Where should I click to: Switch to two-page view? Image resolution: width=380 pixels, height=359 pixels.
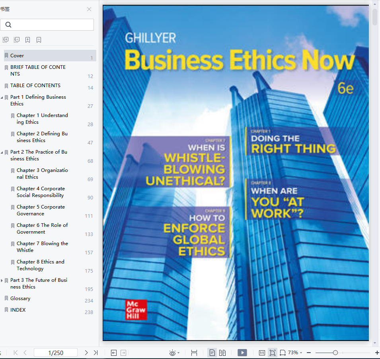(x=222, y=353)
